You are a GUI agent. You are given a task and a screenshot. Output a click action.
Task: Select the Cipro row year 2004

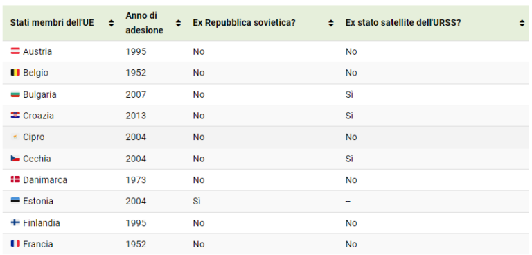(x=136, y=137)
